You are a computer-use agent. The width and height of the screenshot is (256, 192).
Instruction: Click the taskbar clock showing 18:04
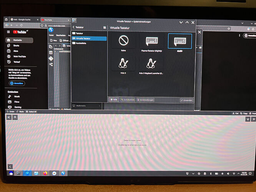click(x=244, y=174)
